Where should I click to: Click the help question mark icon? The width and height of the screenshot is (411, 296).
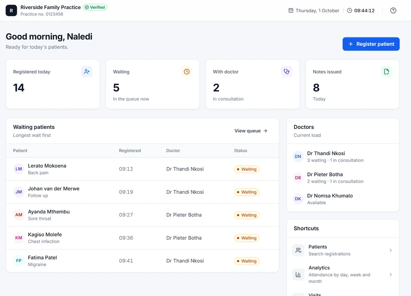click(x=393, y=11)
